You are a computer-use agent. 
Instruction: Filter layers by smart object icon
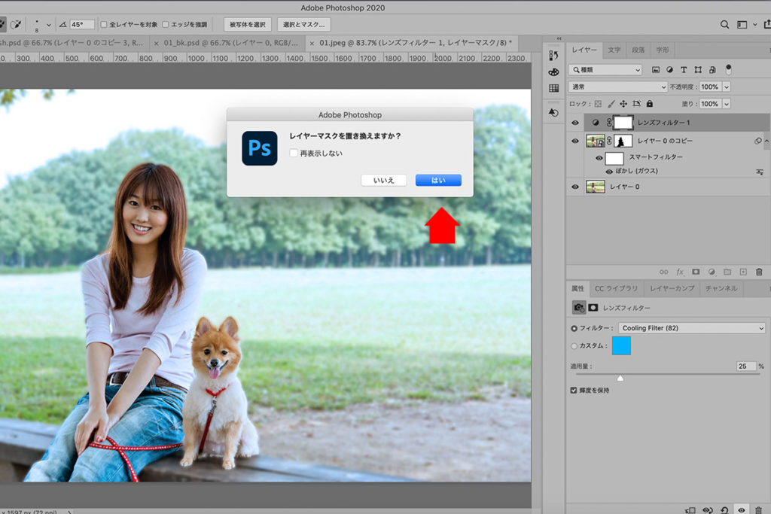712,70
